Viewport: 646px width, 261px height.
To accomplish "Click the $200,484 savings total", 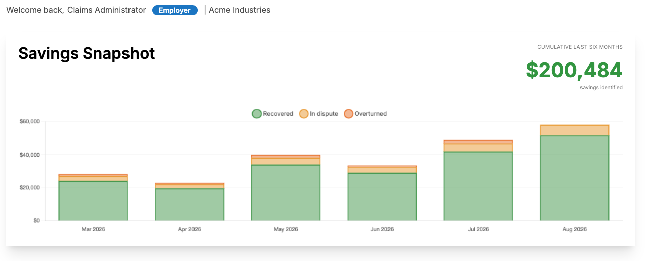I will 574,70.
